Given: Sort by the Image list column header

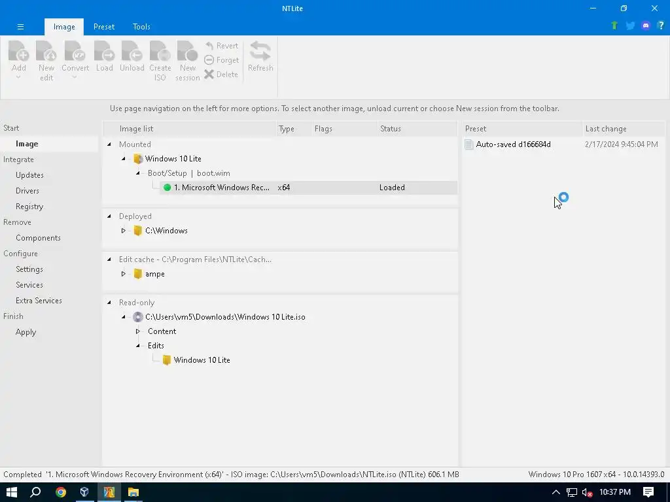Looking at the screenshot, I should (190, 129).
